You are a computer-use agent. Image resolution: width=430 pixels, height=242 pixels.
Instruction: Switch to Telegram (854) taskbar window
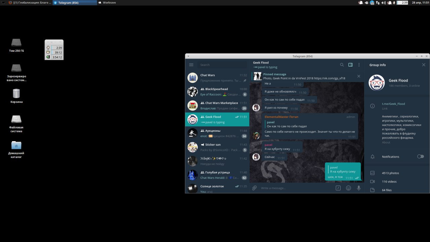click(x=74, y=3)
